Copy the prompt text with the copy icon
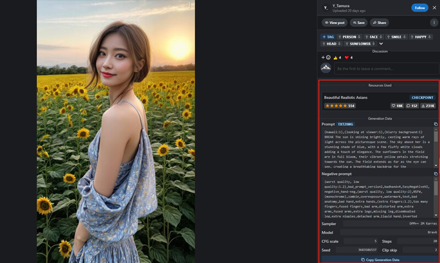Screen dimensions: 440x263 pos(436,125)
